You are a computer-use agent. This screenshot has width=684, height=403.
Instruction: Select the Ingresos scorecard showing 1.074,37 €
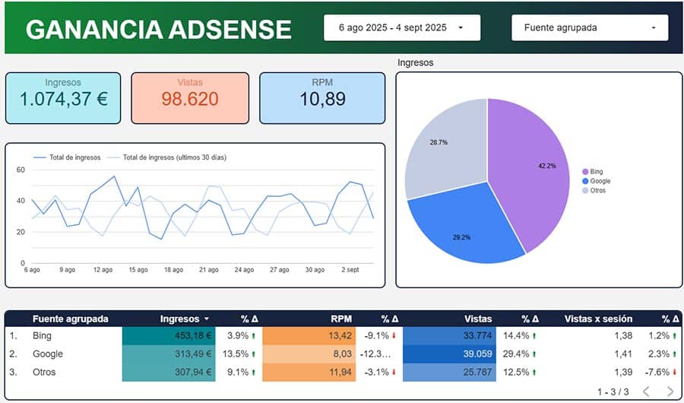[63, 97]
